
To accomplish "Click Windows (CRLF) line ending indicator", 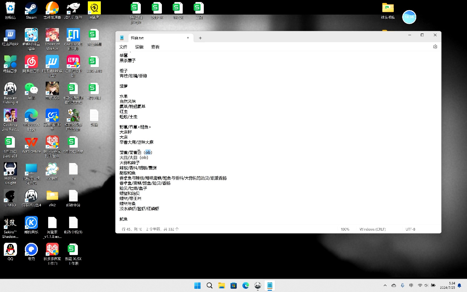I will 372,229.
